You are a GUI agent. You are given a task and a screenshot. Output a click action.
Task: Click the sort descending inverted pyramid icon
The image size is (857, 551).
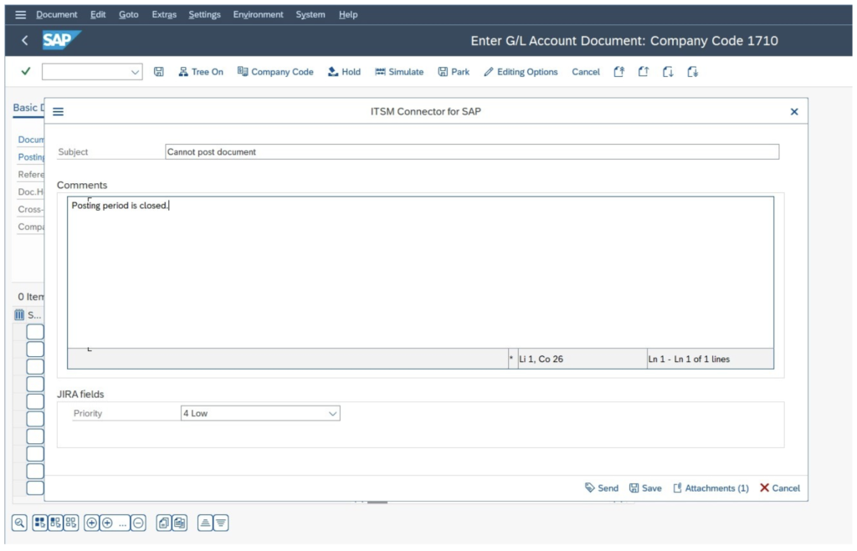[x=221, y=523]
